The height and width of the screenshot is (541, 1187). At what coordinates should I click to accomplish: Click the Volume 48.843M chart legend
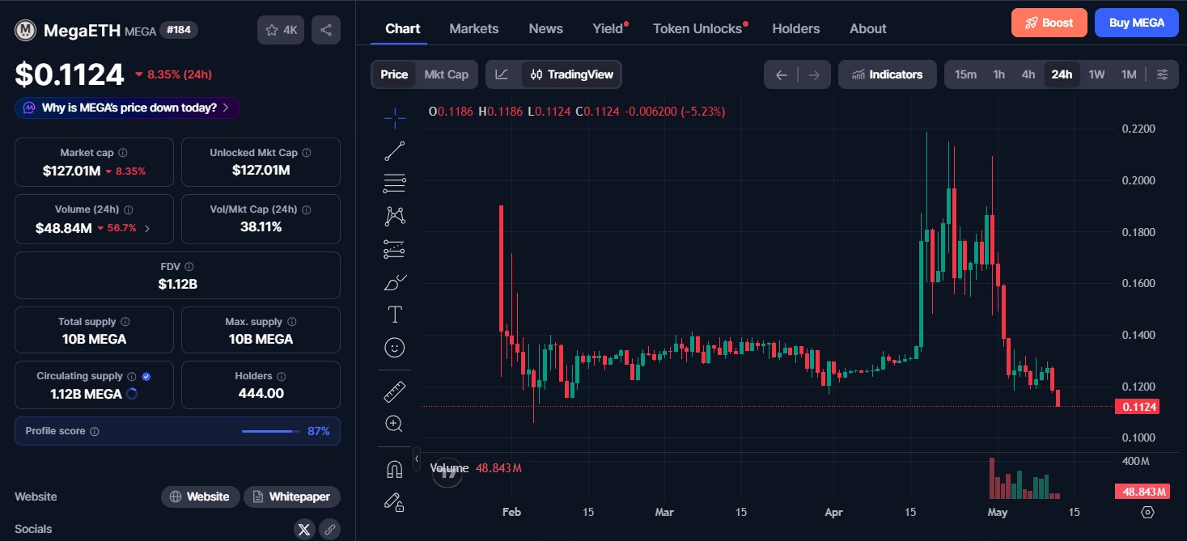pos(475,468)
